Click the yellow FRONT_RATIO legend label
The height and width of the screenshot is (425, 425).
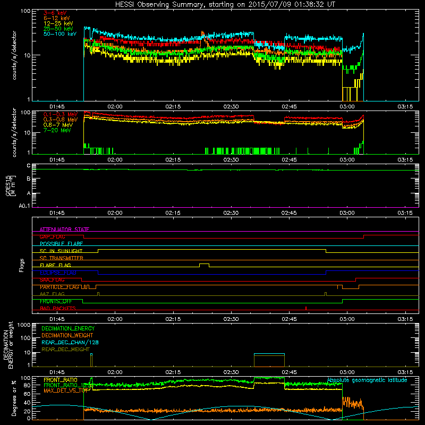(61, 380)
